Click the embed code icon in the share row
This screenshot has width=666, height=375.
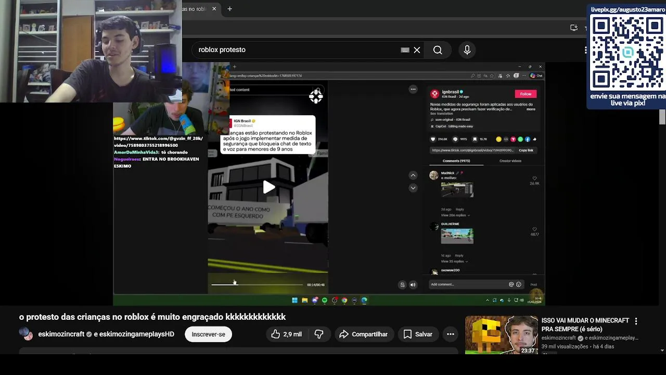[x=506, y=139]
